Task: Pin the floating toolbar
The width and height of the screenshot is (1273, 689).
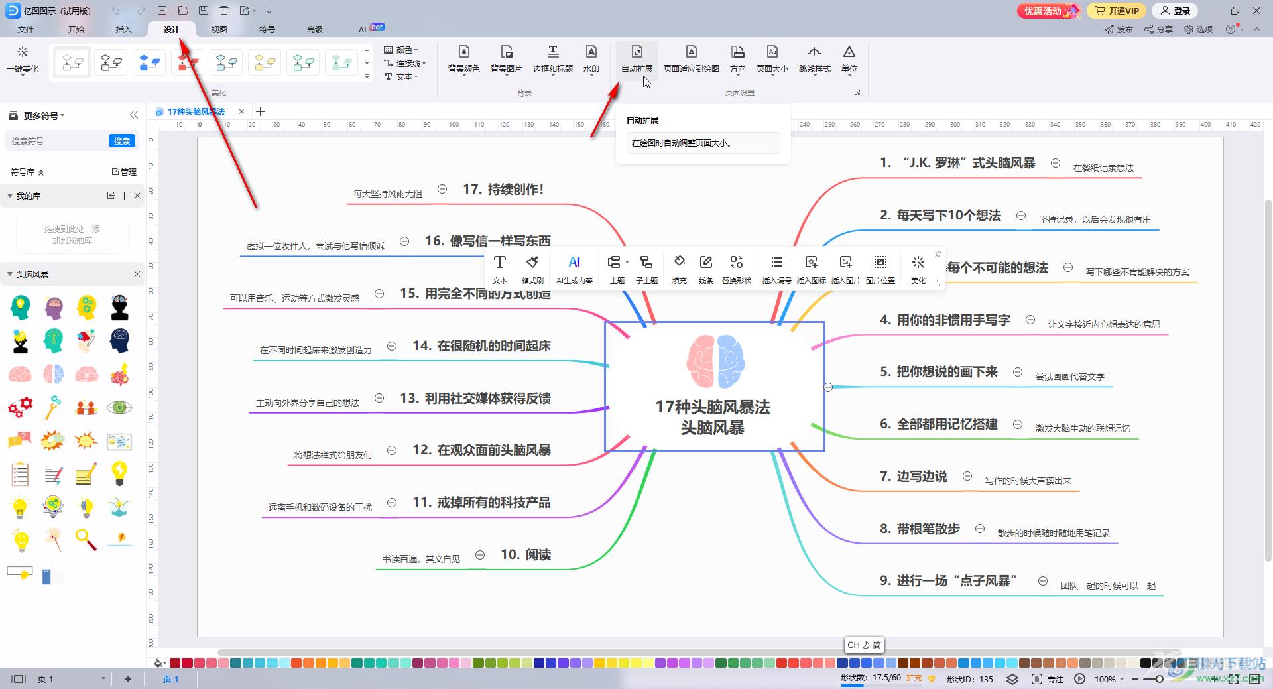Action: (x=938, y=255)
